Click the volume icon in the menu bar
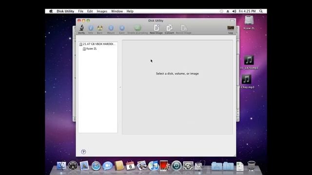This screenshot has width=312, height=175. pos(234,11)
